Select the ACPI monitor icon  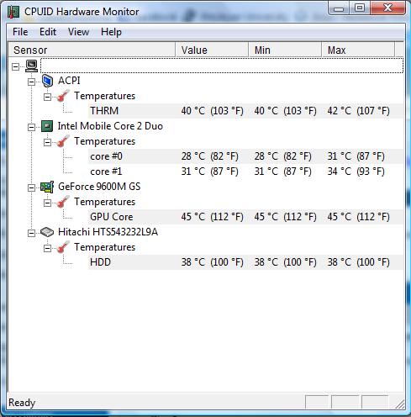click(47, 81)
